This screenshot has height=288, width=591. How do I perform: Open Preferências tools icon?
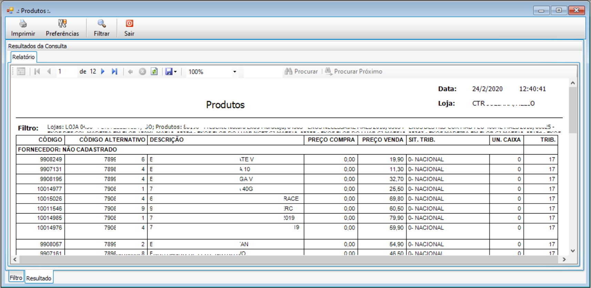pyautogui.click(x=62, y=23)
